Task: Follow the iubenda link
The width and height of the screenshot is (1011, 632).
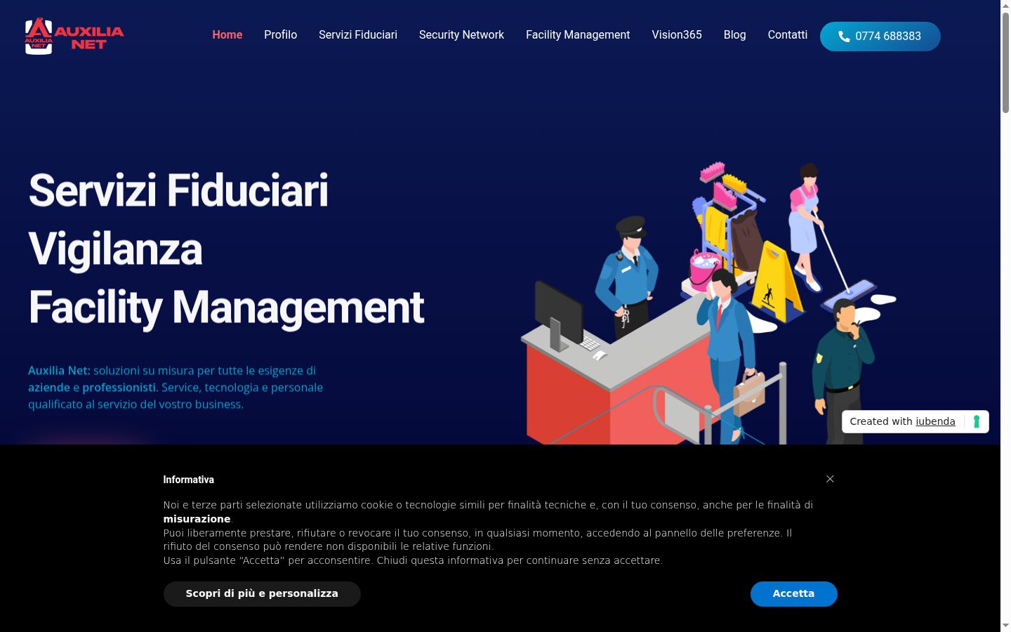Action: (935, 421)
